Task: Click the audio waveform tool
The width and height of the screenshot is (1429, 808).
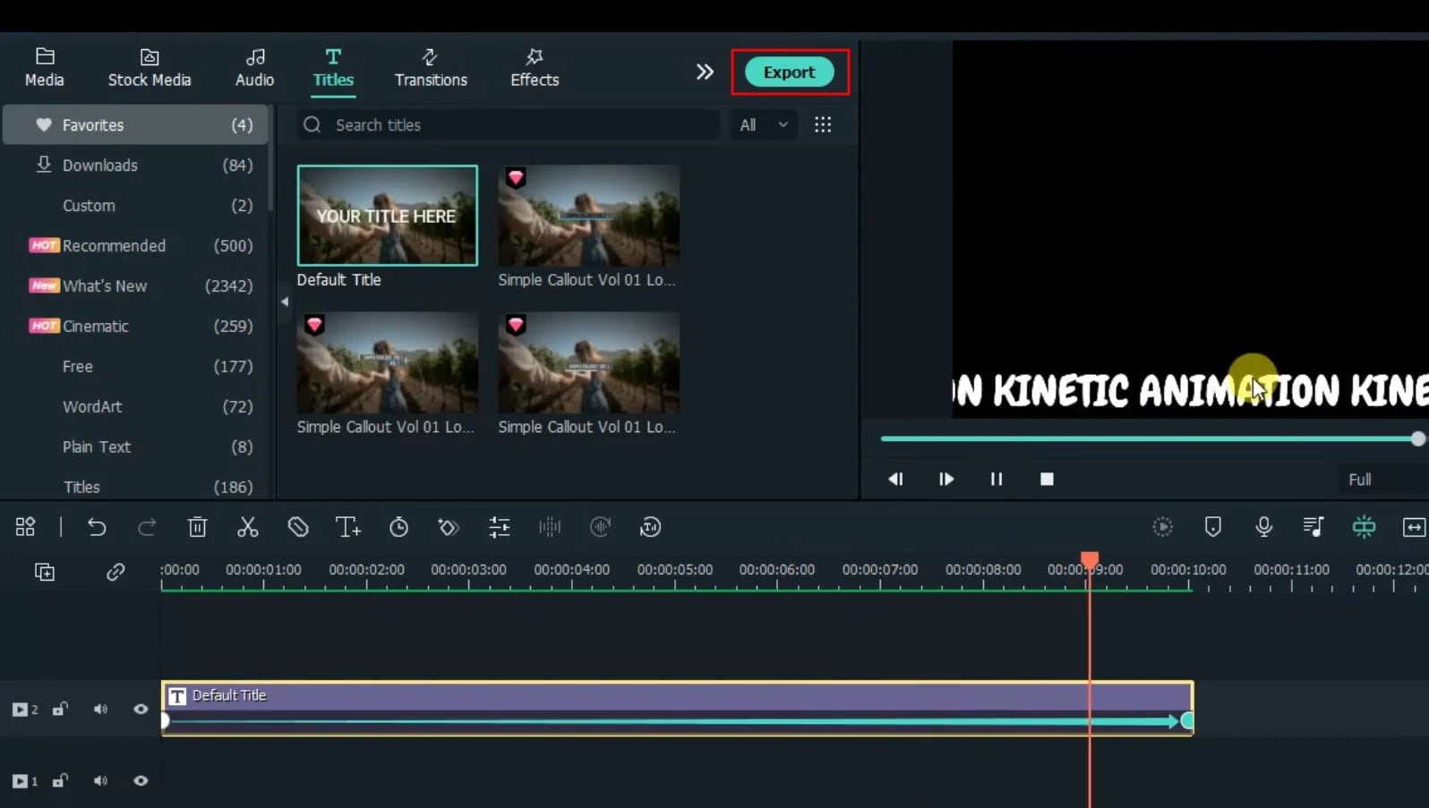Action: [x=550, y=527]
